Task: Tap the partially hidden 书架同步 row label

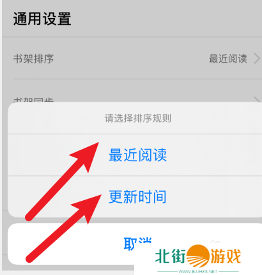Action: [x=33, y=100]
